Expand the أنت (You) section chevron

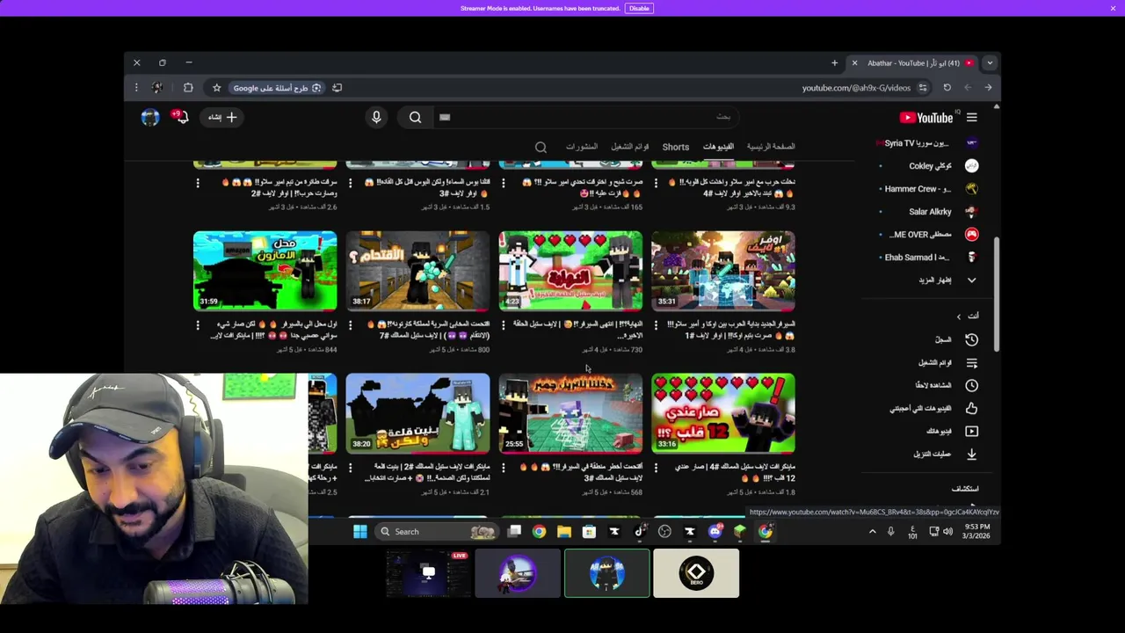coord(959,316)
